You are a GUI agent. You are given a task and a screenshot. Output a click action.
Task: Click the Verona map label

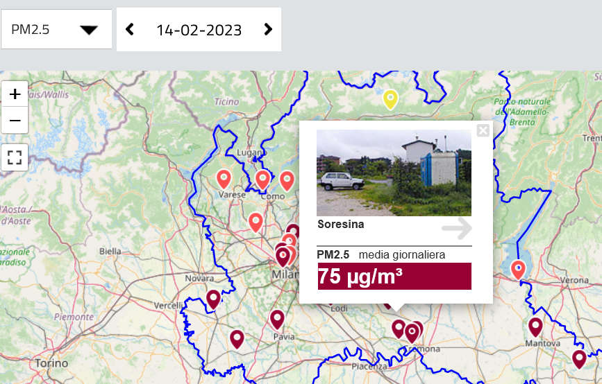(x=574, y=280)
